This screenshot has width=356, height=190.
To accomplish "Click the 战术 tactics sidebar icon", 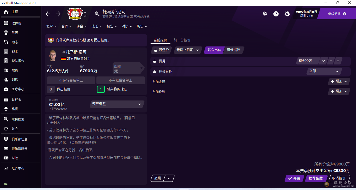I will tap(6, 51).
